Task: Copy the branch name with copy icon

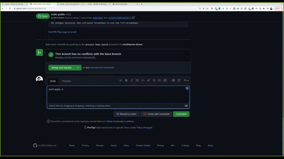Action: pyautogui.click(x=133, y=18)
